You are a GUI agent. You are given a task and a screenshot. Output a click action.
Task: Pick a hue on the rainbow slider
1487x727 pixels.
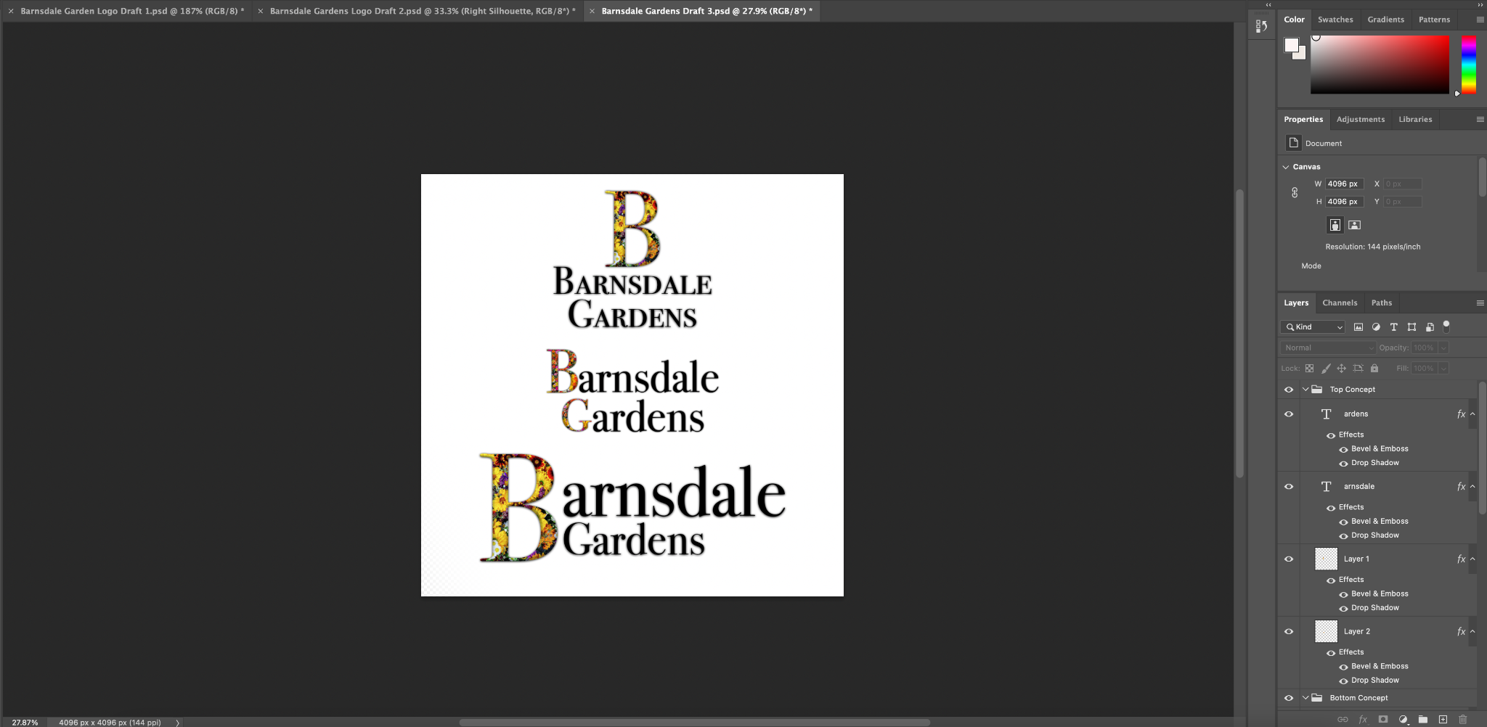tap(1468, 65)
